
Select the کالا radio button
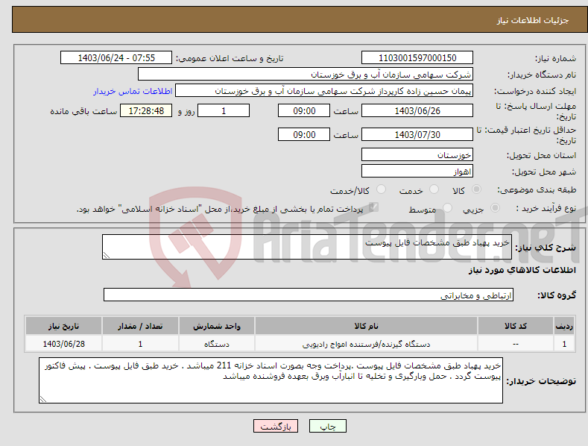pyautogui.click(x=476, y=189)
